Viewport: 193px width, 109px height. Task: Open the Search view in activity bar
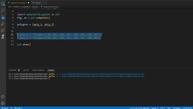[3, 10]
